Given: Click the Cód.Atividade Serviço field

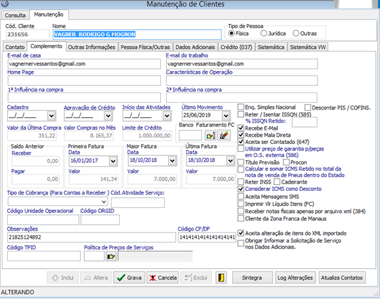Looking at the screenshot, I should [x=138, y=203].
